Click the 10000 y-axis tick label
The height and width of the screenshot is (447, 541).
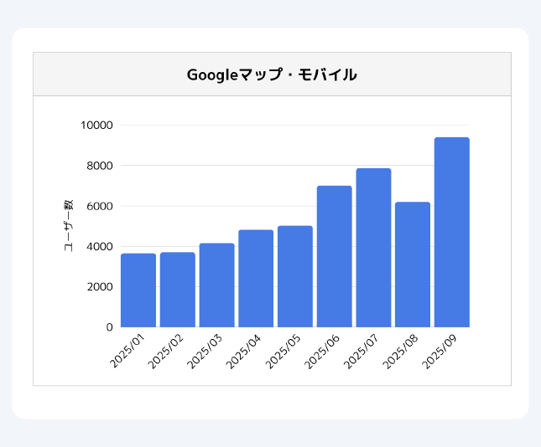[x=96, y=126]
